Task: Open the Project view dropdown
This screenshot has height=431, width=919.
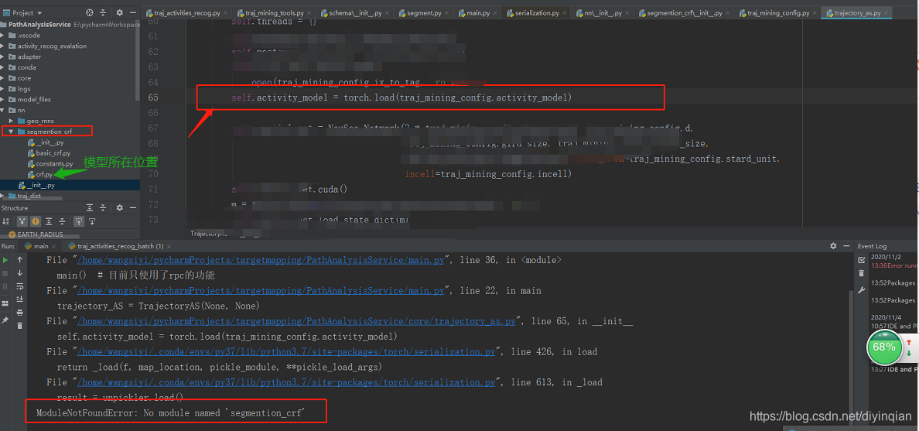Action: (23, 12)
